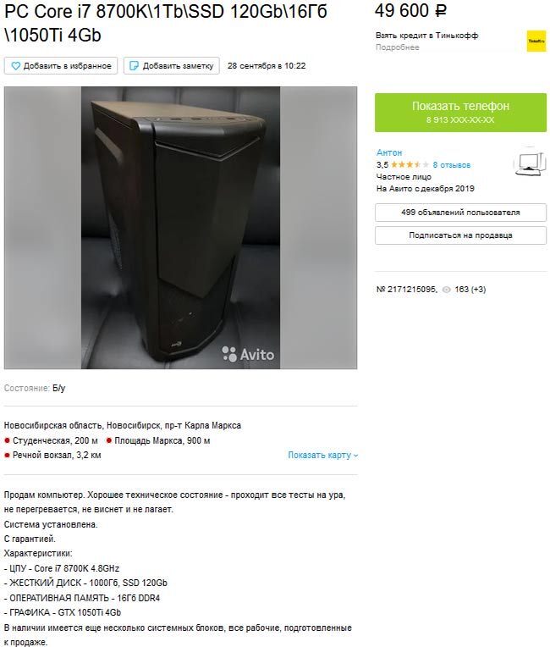Click the chevron next to Показать карту
The width and height of the screenshot is (550, 647).
click(355, 456)
